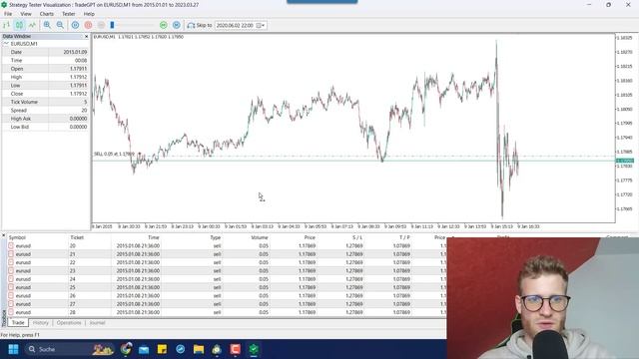The width and height of the screenshot is (639, 359).
Task: Collapse the EURUSD,M1 entry in Data Window
Action: [6, 44]
